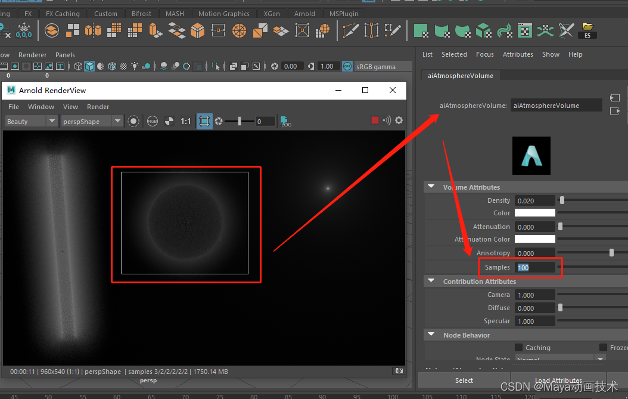The height and width of the screenshot is (399, 628).
Task: Click the Select button in Attribute Editor
Action: [x=464, y=380]
